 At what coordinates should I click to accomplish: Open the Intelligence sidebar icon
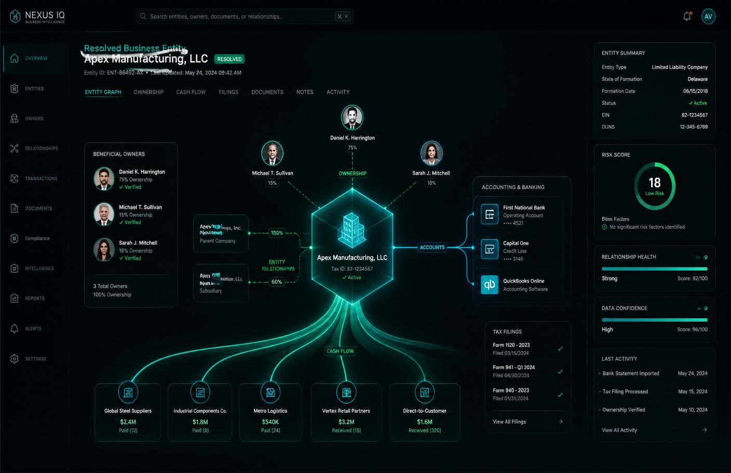pos(15,269)
